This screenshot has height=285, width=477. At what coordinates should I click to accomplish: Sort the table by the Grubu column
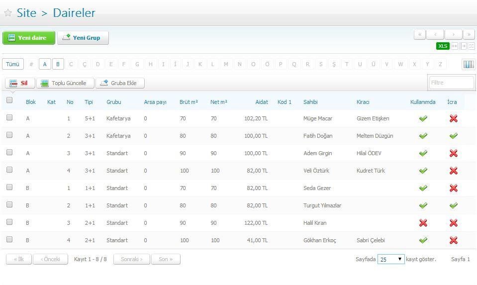pyautogui.click(x=114, y=102)
